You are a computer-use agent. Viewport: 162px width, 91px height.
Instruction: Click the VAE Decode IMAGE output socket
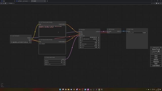point(120,31)
